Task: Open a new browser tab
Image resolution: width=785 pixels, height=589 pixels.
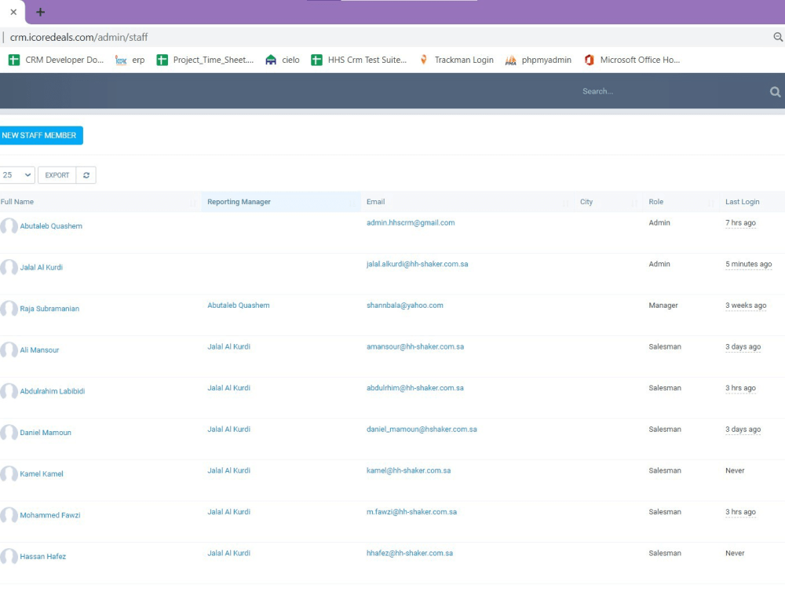Action: coord(41,12)
